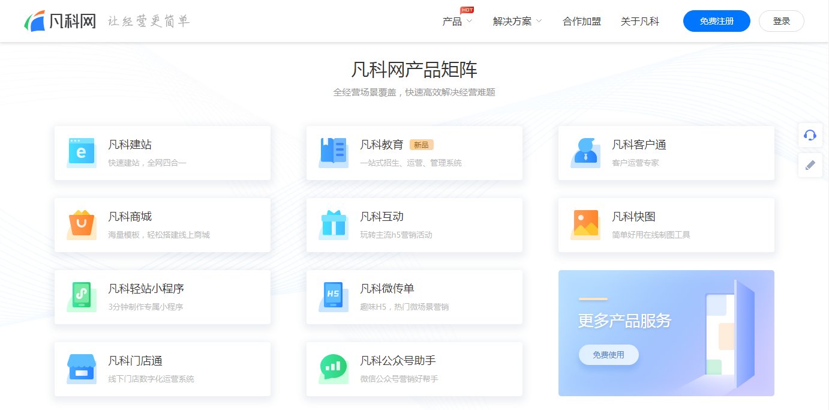829x410 pixels.
Task: Open the 凡科门店通 storefront icon
Action: click(x=81, y=369)
